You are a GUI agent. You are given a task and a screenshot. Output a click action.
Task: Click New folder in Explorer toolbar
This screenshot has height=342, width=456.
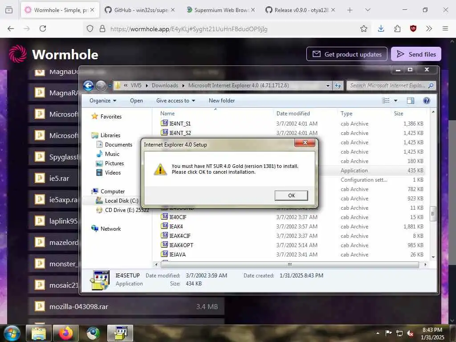tap(222, 101)
